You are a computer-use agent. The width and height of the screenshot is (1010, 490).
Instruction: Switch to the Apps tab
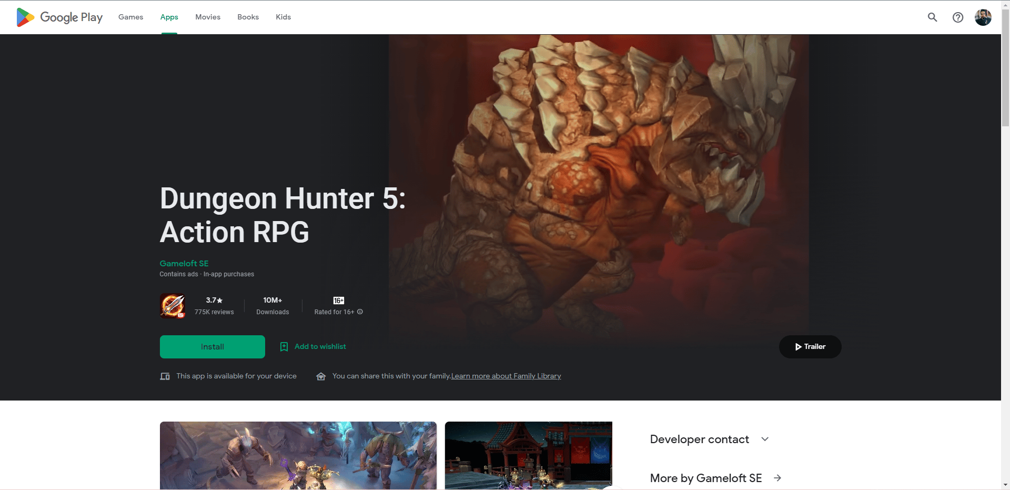click(169, 17)
